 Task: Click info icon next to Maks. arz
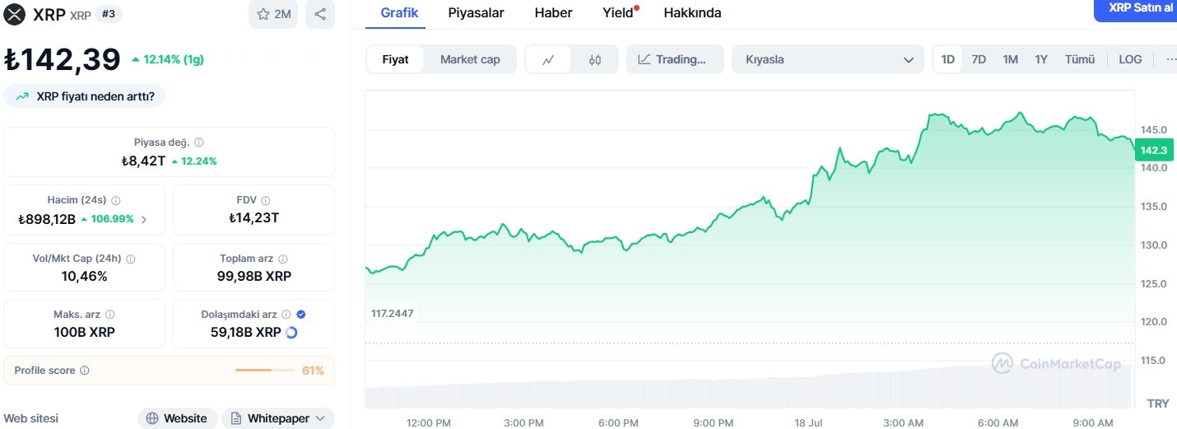coord(110,315)
